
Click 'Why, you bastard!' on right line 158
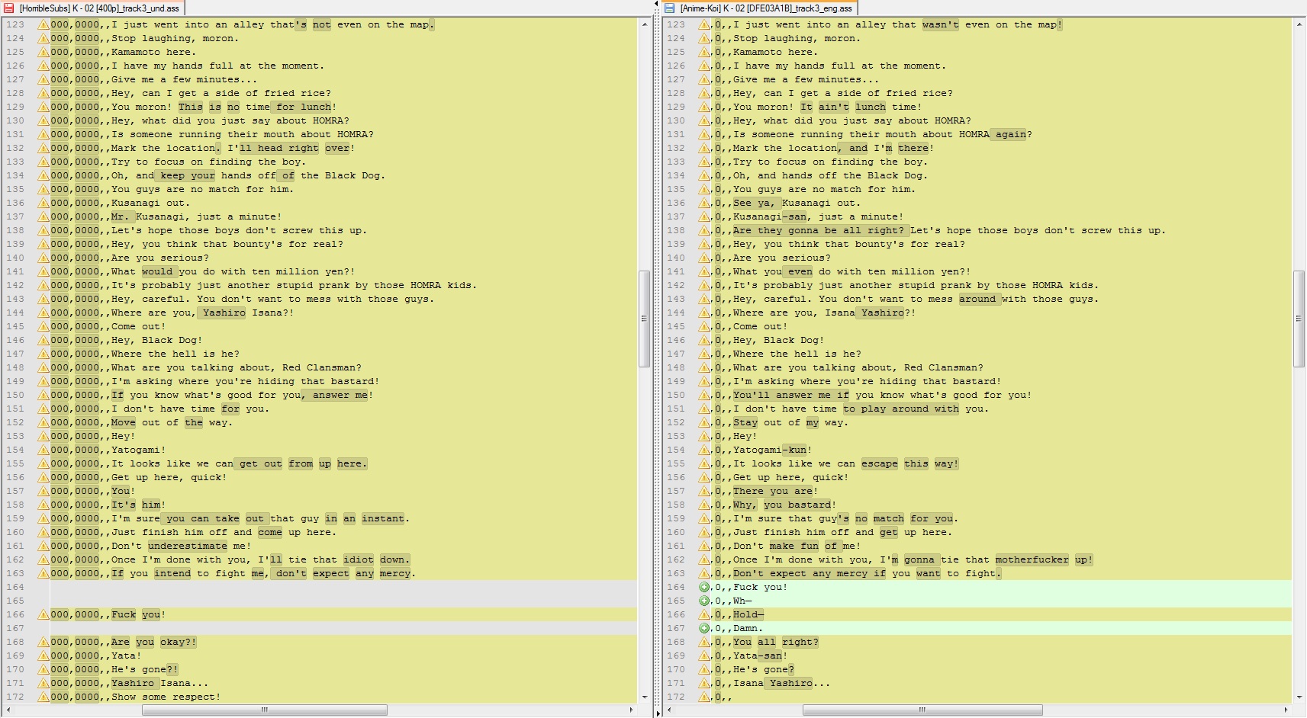[784, 505]
